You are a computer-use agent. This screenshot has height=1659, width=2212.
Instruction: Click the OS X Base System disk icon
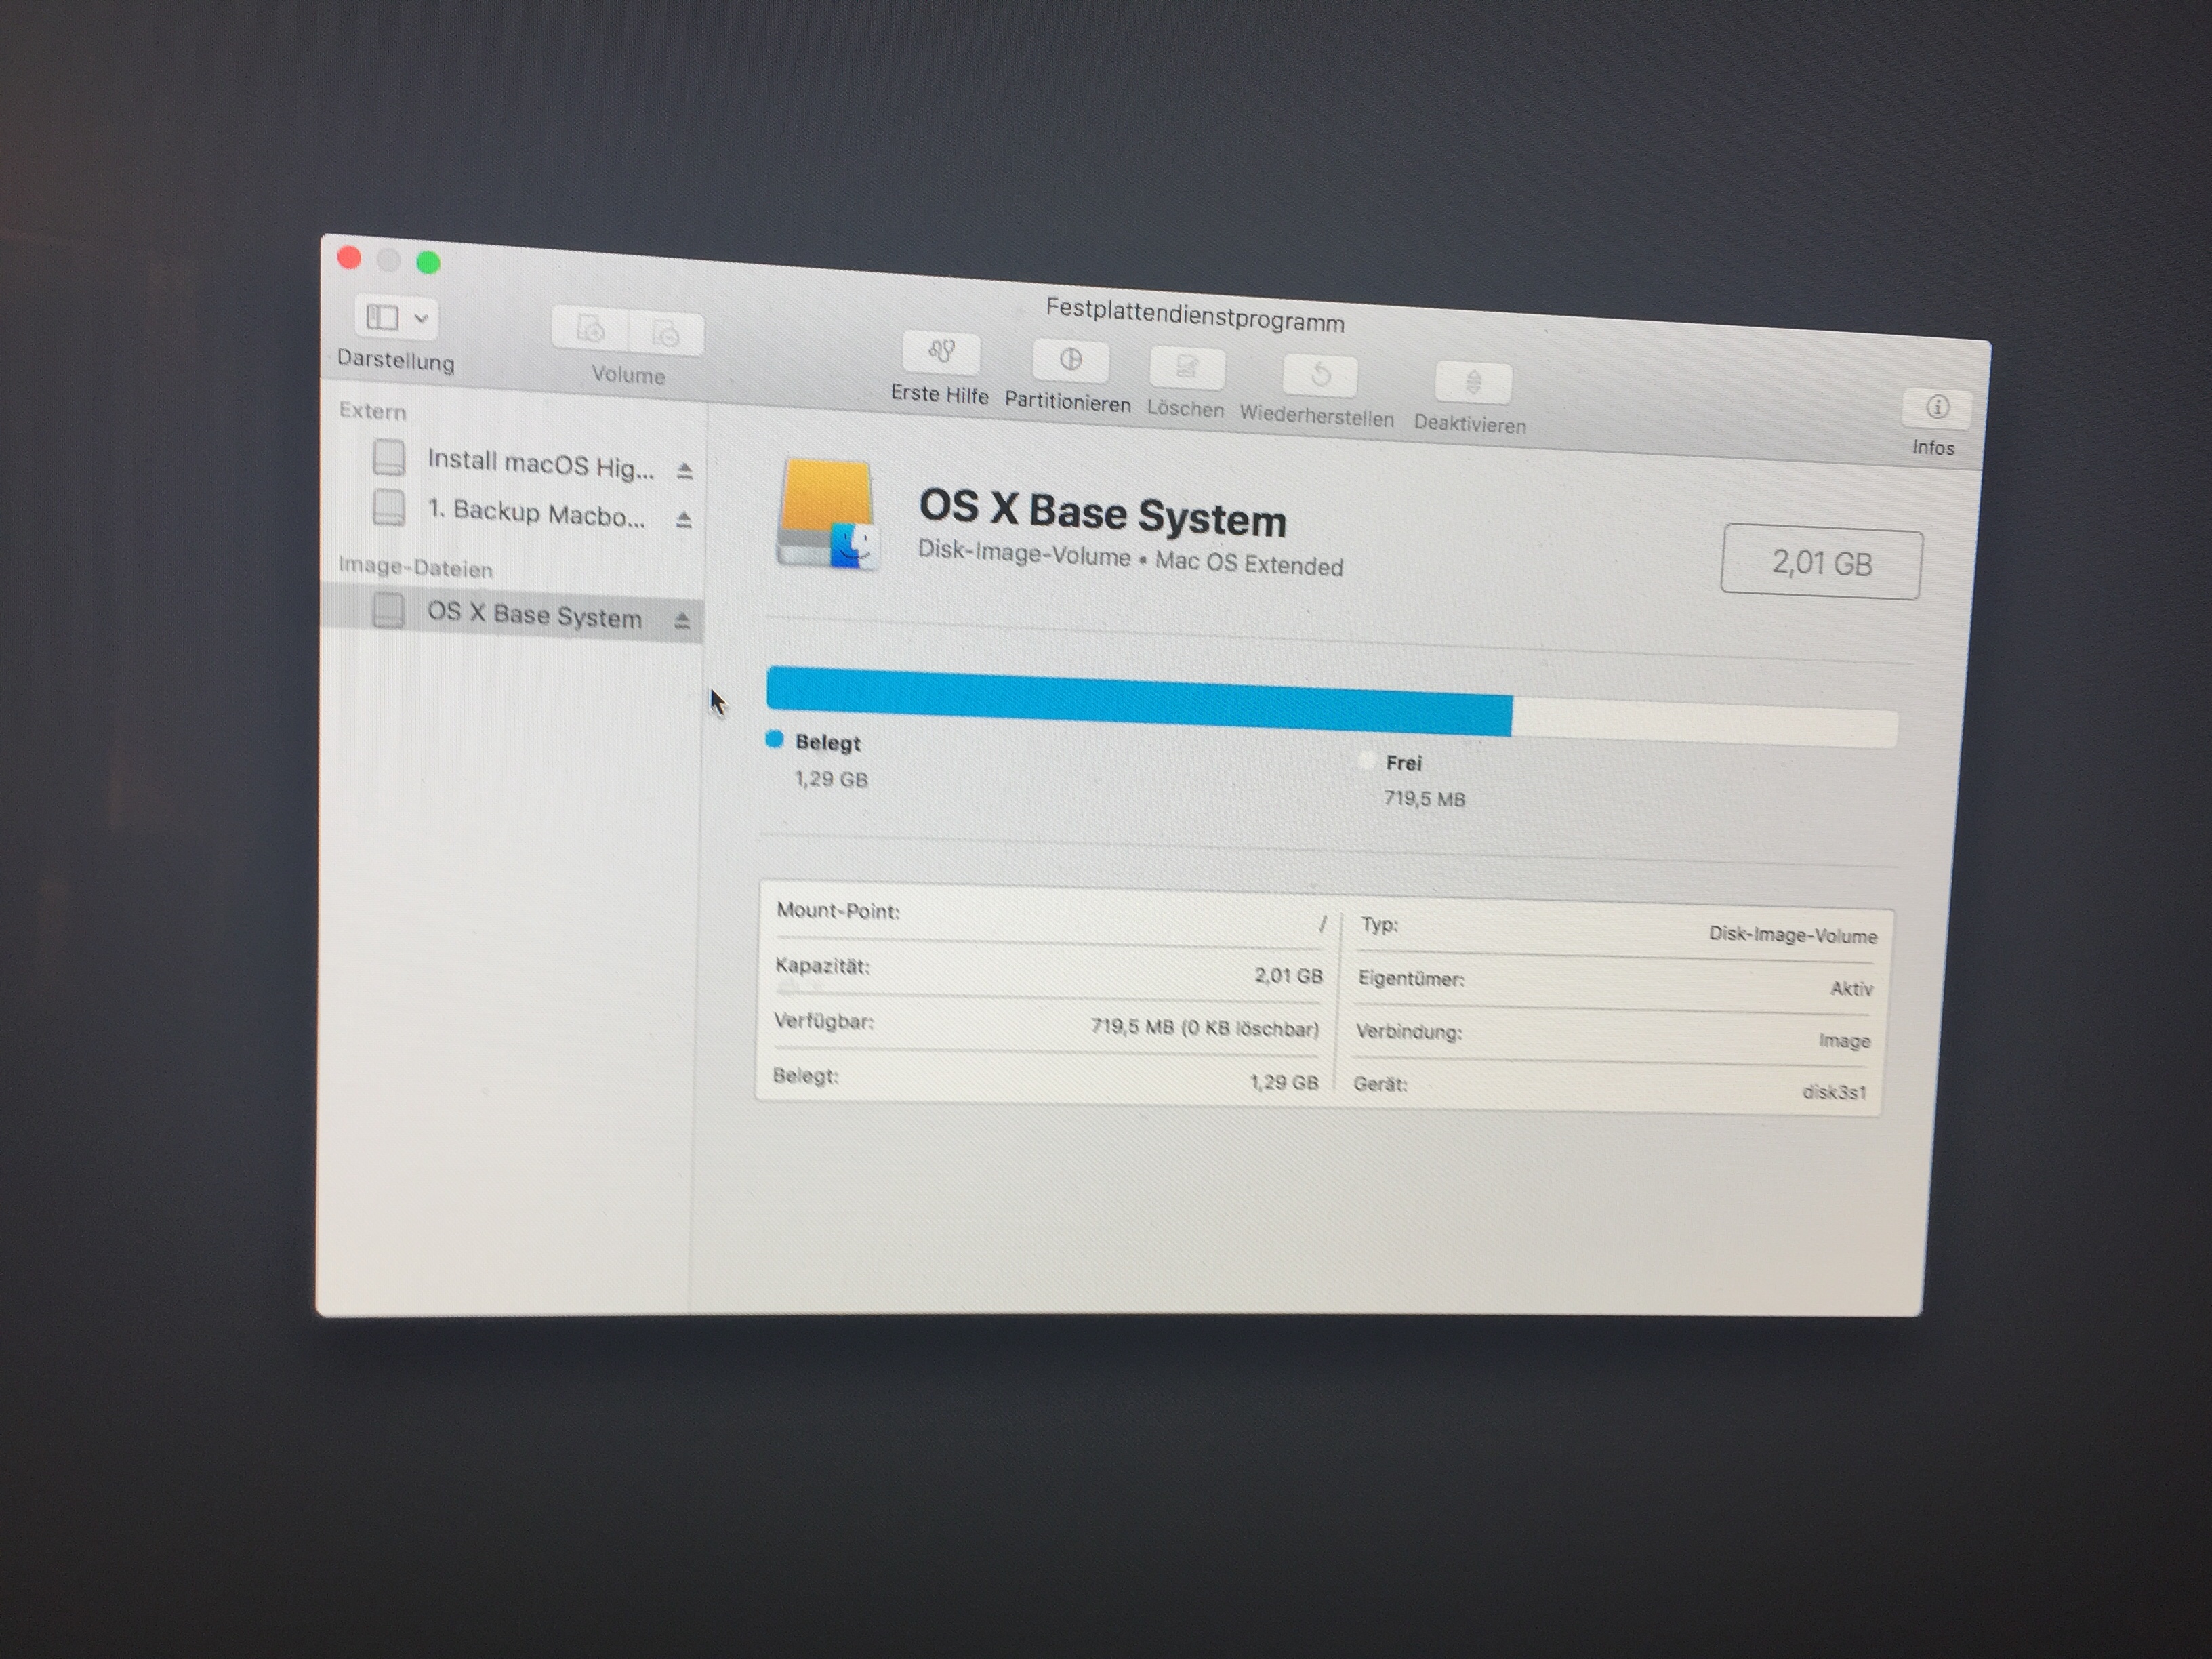[x=828, y=514]
